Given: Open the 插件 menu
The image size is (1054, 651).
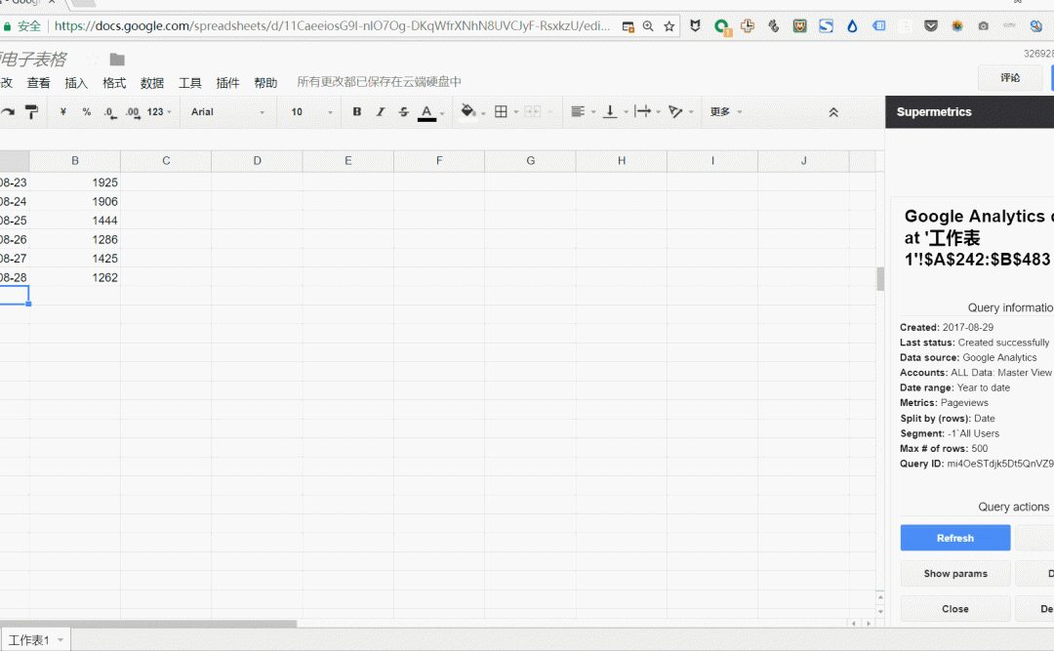Looking at the screenshot, I should pyautogui.click(x=227, y=83).
